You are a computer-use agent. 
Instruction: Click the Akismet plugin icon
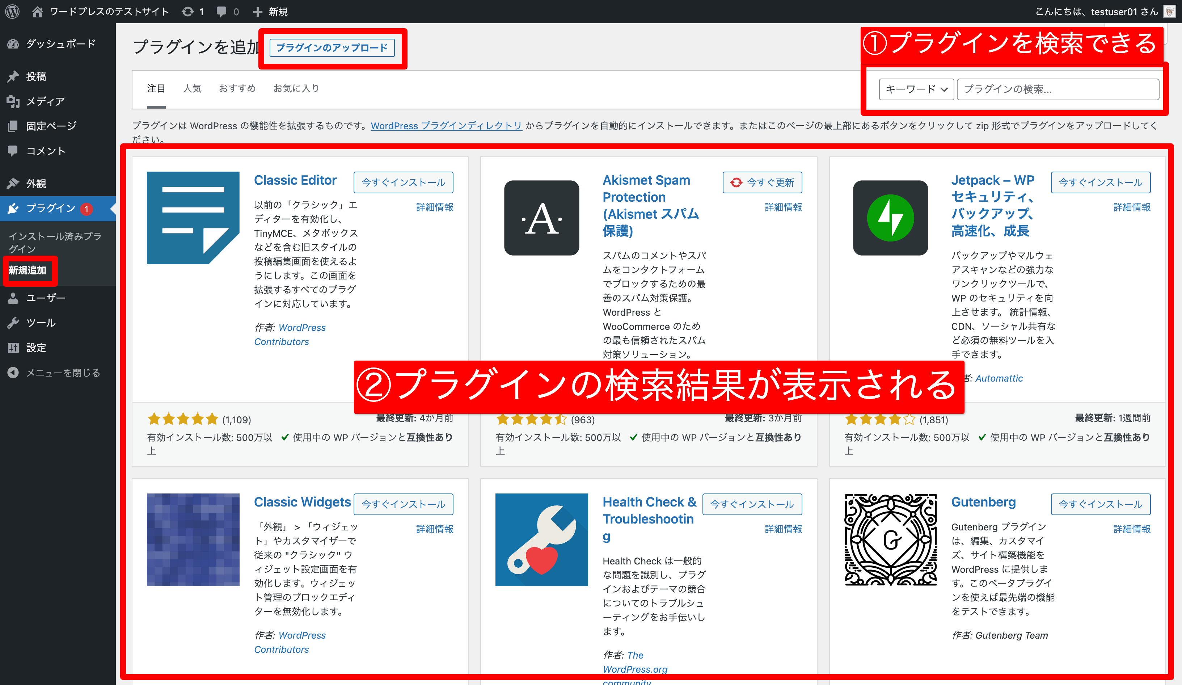tap(541, 218)
